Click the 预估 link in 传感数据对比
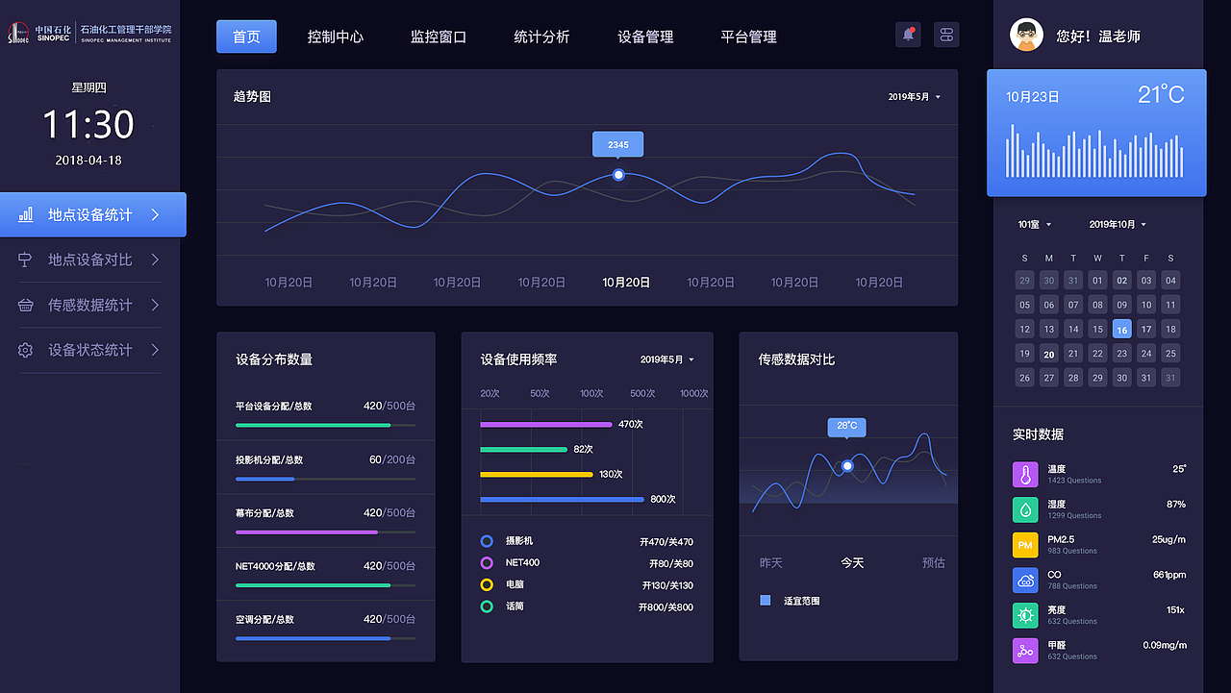Image resolution: width=1231 pixels, height=693 pixels. (x=933, y=562)
